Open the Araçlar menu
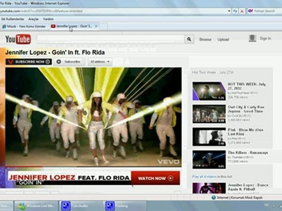 point(33,19)
